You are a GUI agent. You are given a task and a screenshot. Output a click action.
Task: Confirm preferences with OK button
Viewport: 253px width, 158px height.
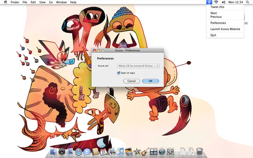pyautogui.click(x=151, y=81)
